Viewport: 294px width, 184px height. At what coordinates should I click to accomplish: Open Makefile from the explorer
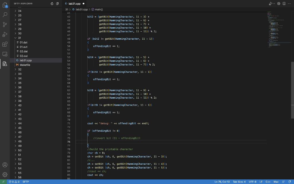click(x=25, y=65)
